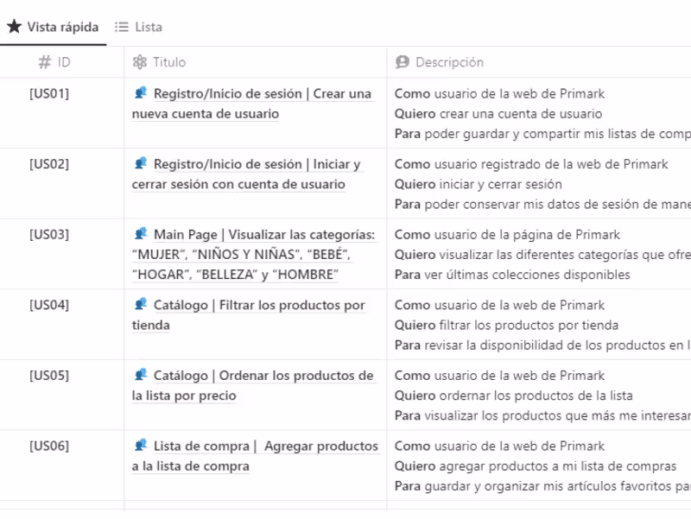691x519 pixels.
Task: Click 'Como usuario de la página de Primark'
Action: click(507, 234)
